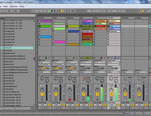Toggle track activator 5 for Kicks
The image size is (151, 116).
pyautogui.click(x=97, y=94)
